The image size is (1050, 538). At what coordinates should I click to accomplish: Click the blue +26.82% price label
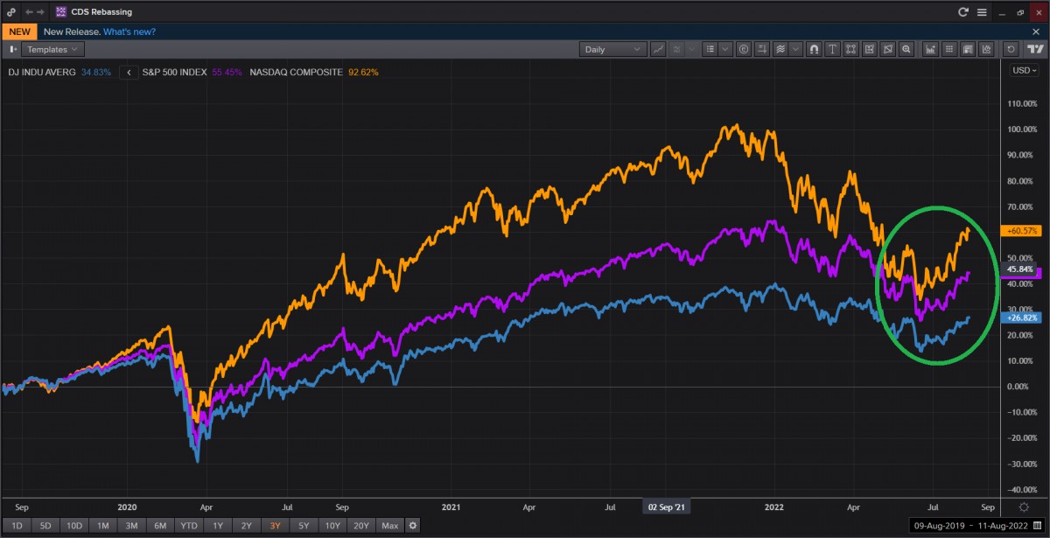click(1020, 318)
